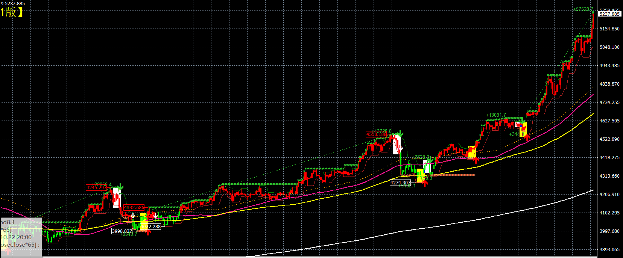The height and width of the screenshot is (258, 623).
Task: Click 4838.870 on the price axis
Action: (609, 84)
